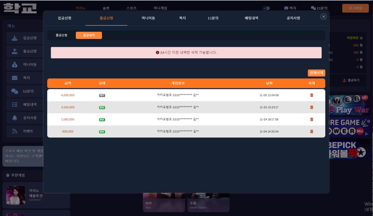
Task: Toggle the dark mode switch in header
Action: point(266,8)
